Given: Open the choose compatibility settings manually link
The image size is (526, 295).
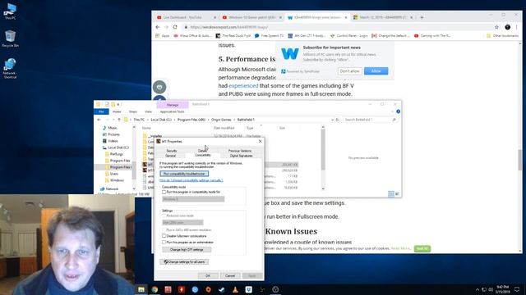Looking at the screenshot, I should tap(191, 180).
